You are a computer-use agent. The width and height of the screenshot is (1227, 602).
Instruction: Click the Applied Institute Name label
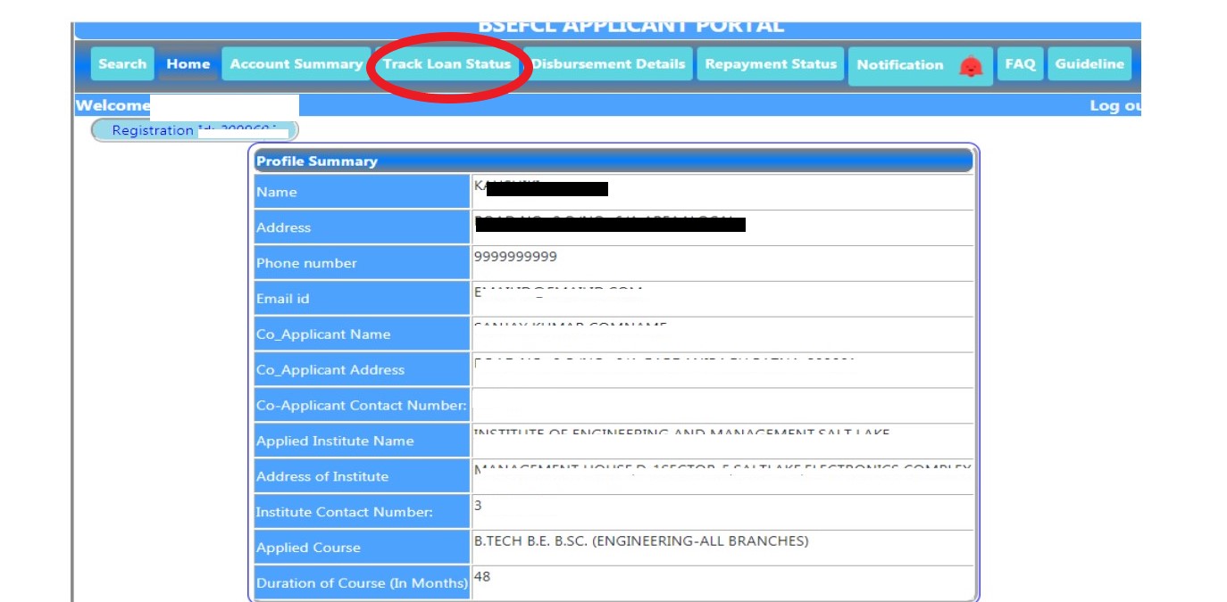[x=362, y=441]
